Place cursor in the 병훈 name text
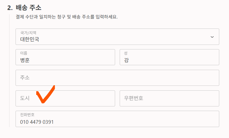Image resolution: width=229 pixels, height=138 pixels. [x=25, y=60]
